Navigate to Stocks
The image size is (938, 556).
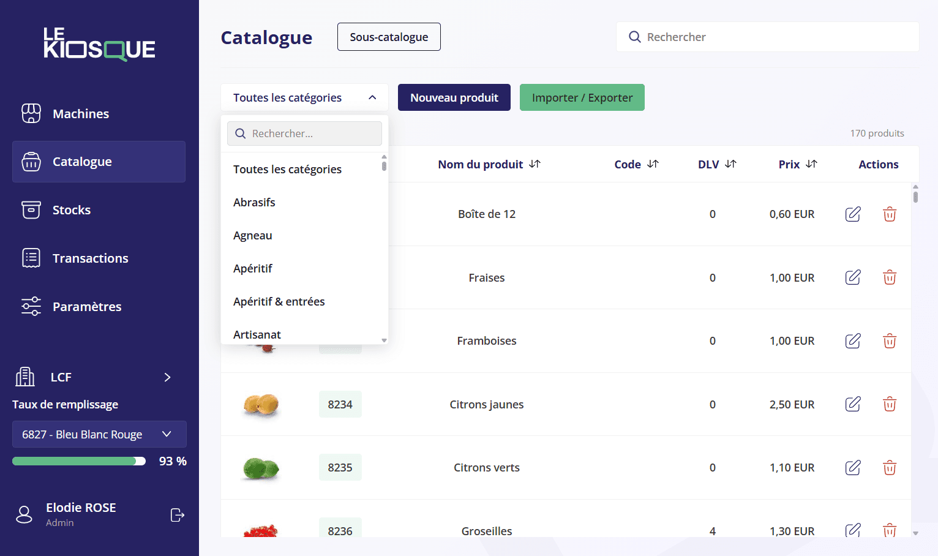coord(99,210)
